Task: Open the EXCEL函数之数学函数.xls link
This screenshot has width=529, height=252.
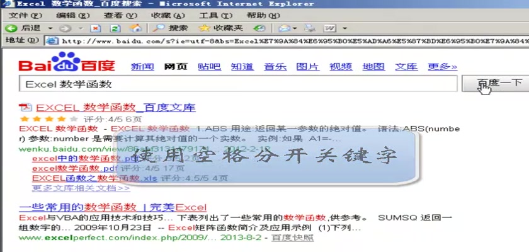Action: pyautogui.click(x=95, y=178)
